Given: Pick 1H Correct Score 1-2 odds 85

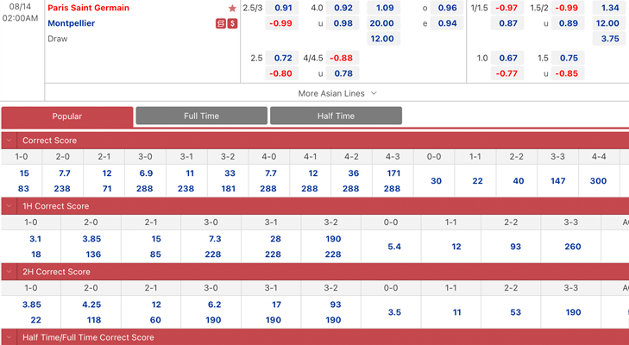Looking at the screenshot, I should tap(154, 254).
